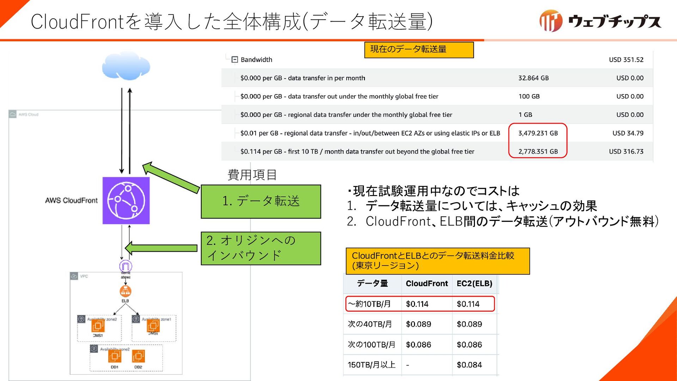
Task: Click the DB2 EC2 instance icon
Action: [x=138, y=356]
